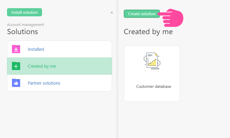Open the Customer database solution card

tap(152, 74)
